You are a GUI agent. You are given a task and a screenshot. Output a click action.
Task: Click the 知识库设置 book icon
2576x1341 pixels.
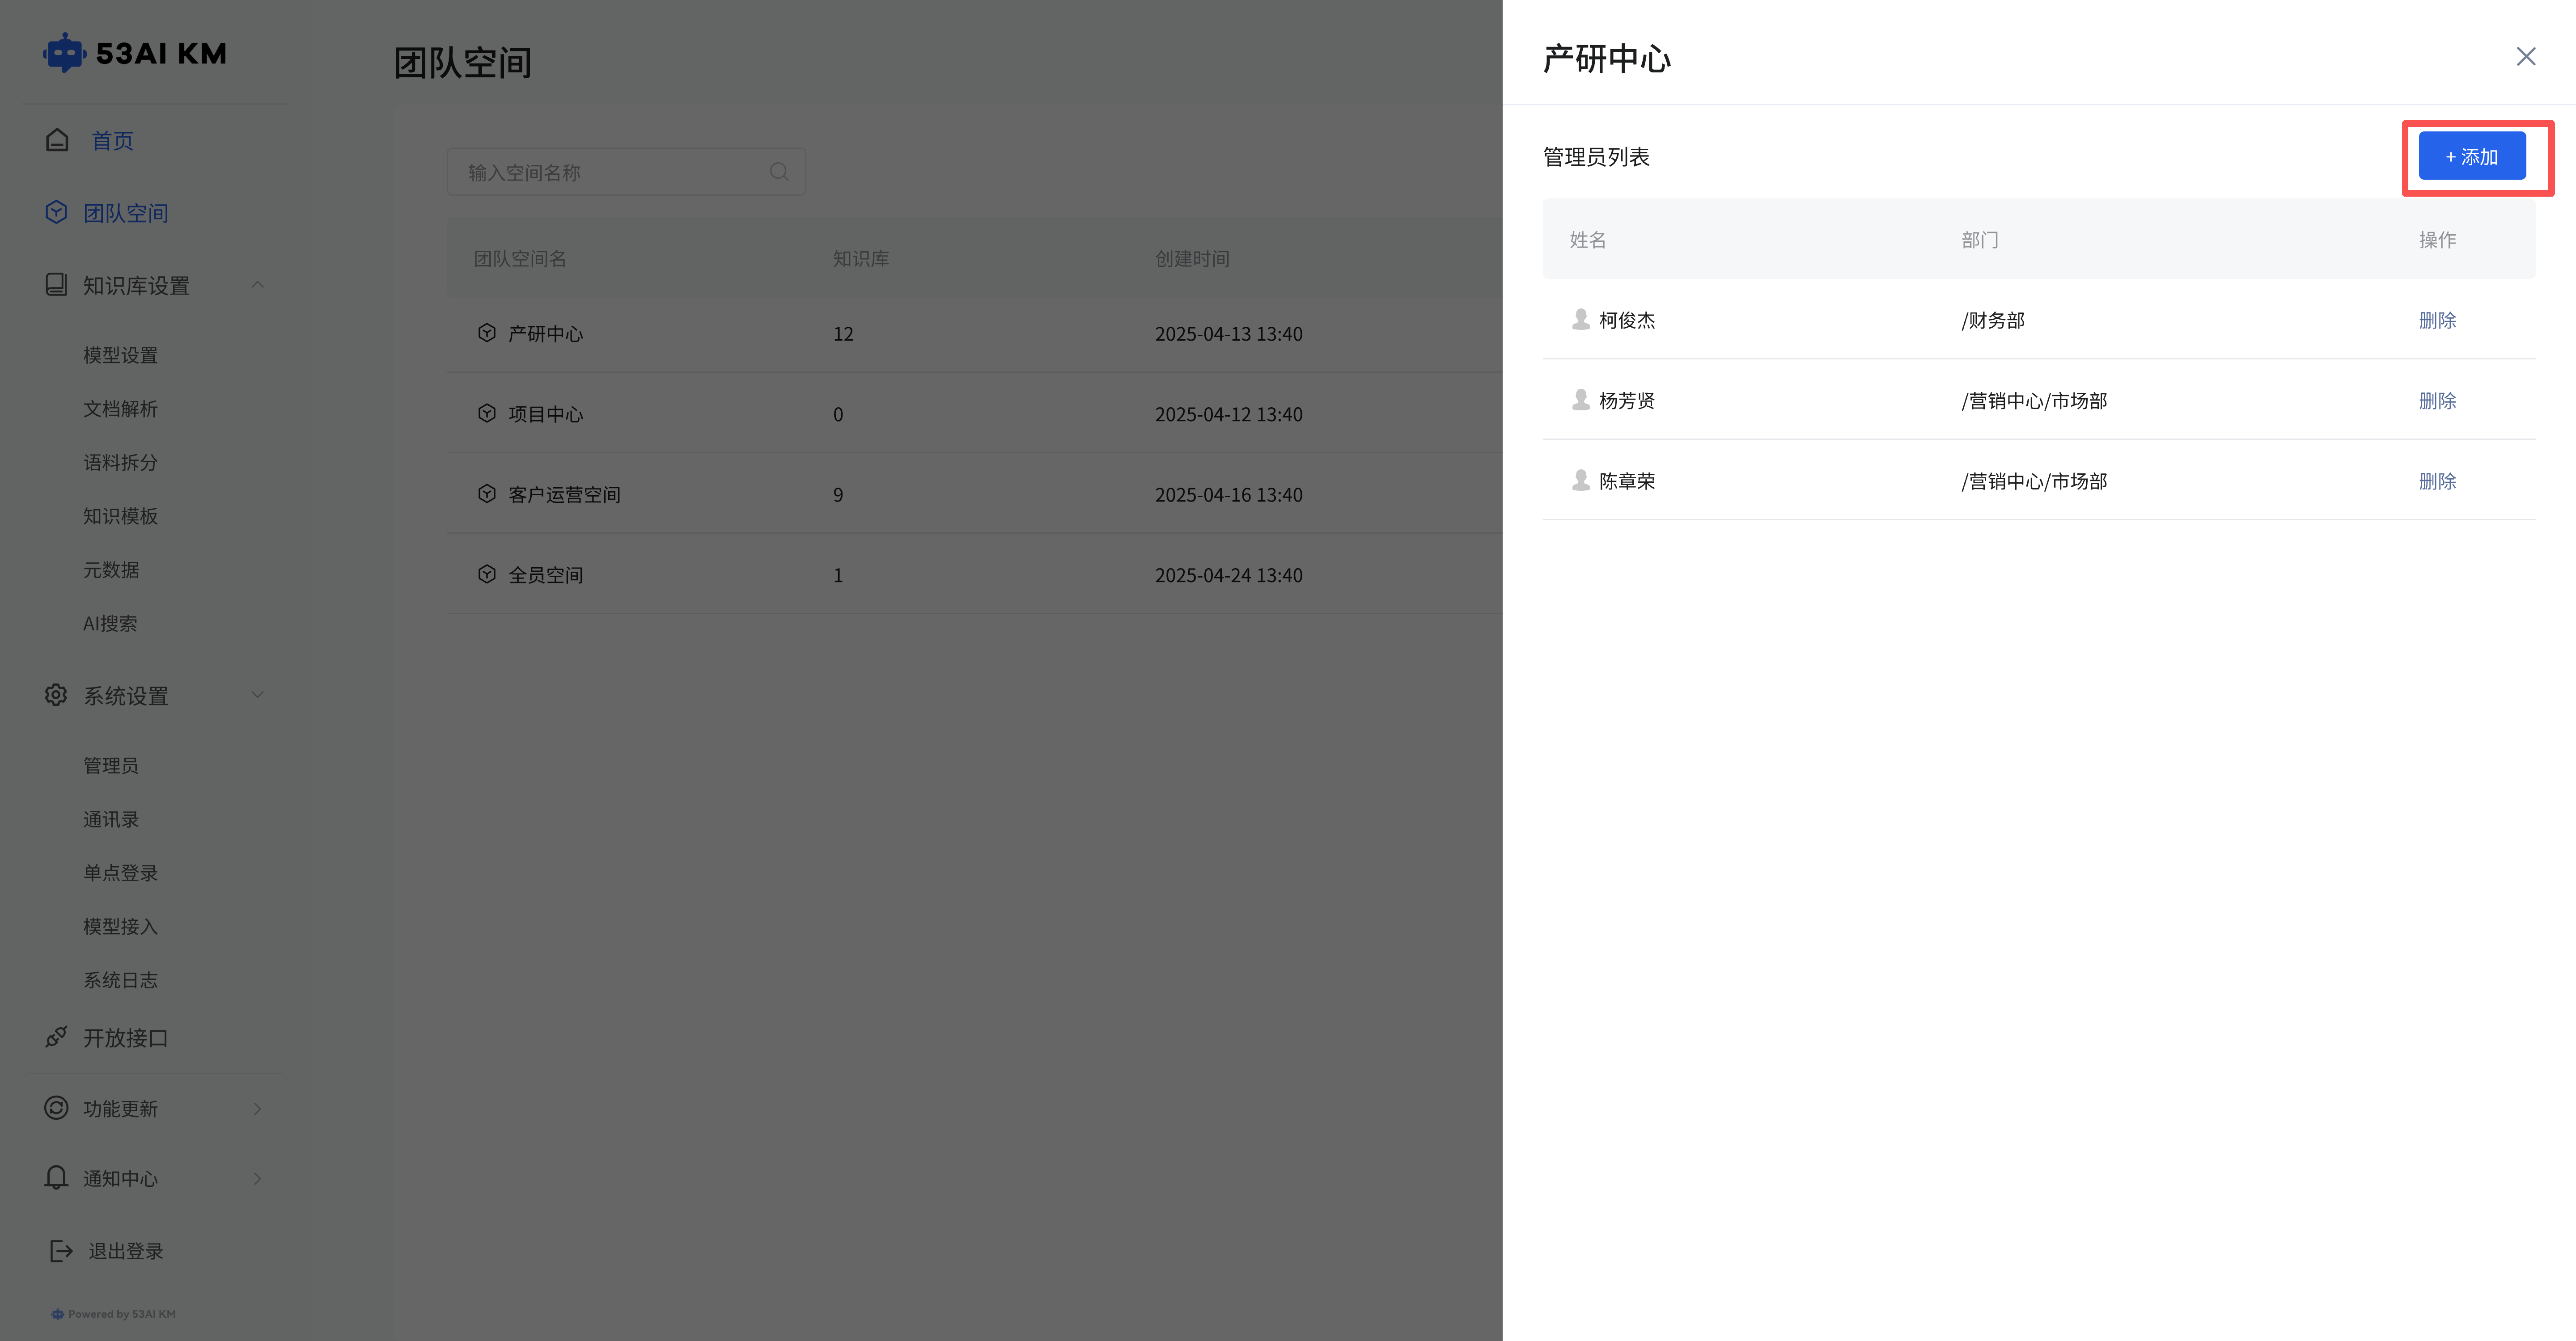(x=57, y=285)
